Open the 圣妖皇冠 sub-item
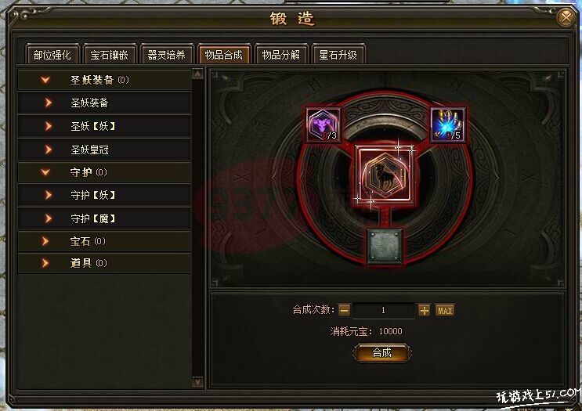This screenshot has height=411, width=582. [104, 150]
